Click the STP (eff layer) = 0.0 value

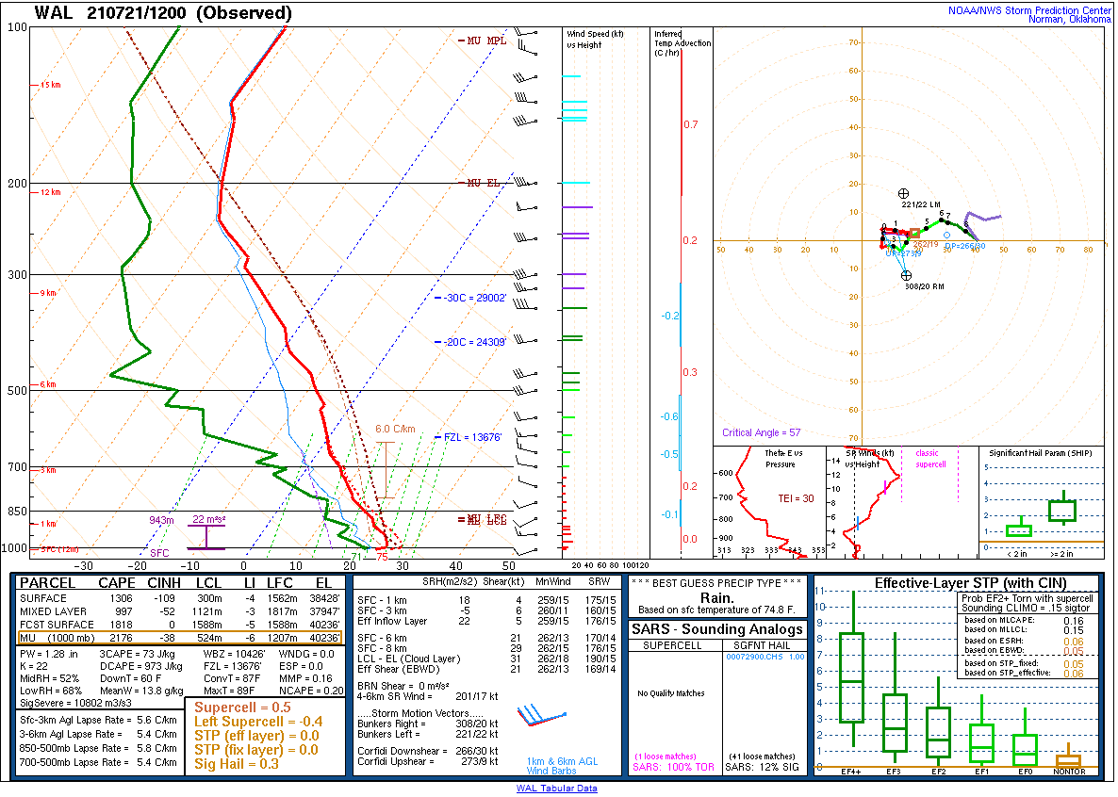pos(256,736)
